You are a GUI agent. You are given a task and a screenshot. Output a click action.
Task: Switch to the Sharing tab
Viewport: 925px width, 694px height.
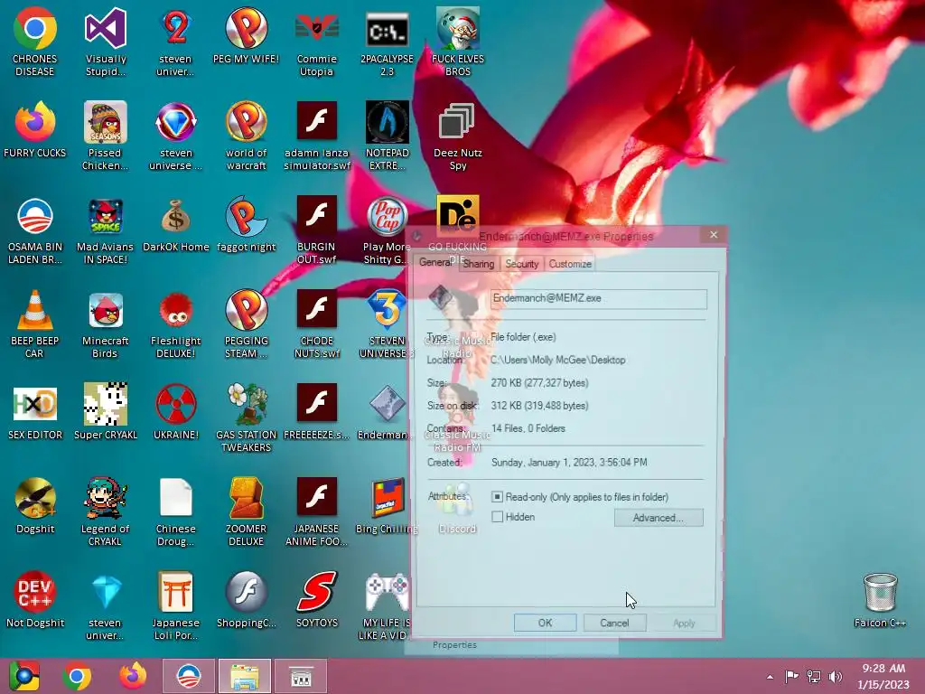(x=479, y=264)
